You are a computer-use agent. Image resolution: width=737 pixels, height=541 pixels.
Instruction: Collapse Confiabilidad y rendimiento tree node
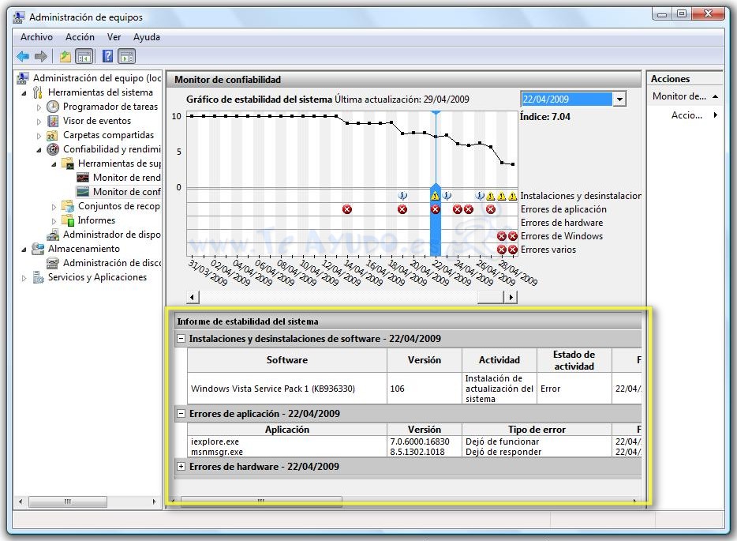click(39, 149)
